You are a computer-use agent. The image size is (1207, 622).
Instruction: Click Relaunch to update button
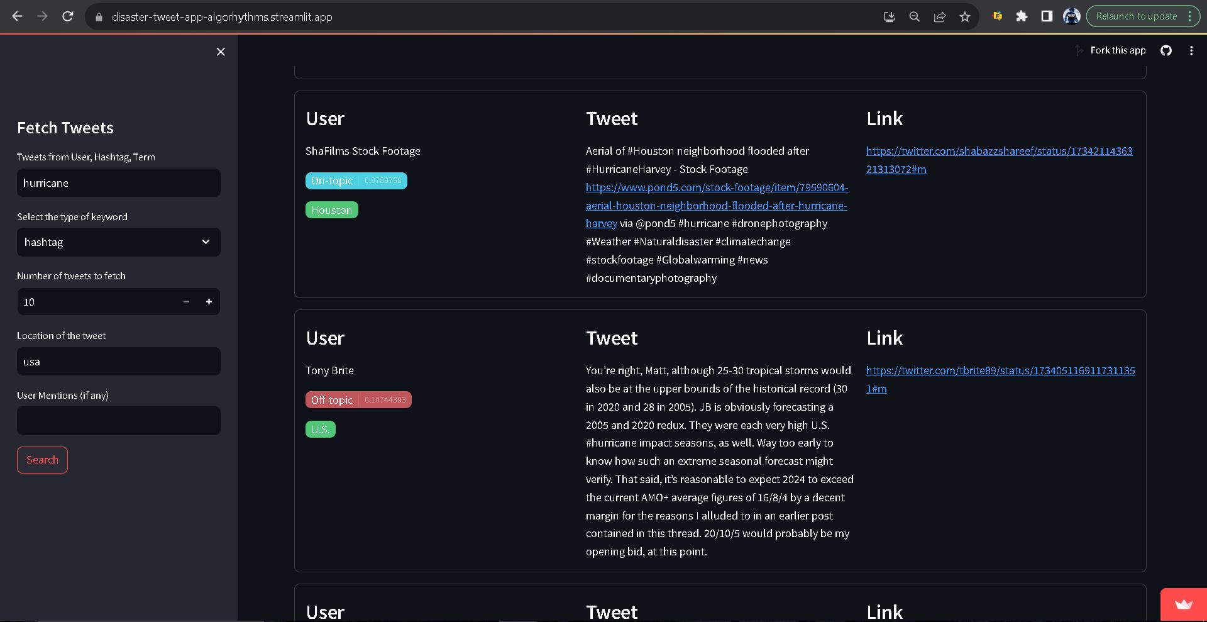point(1136,16)
